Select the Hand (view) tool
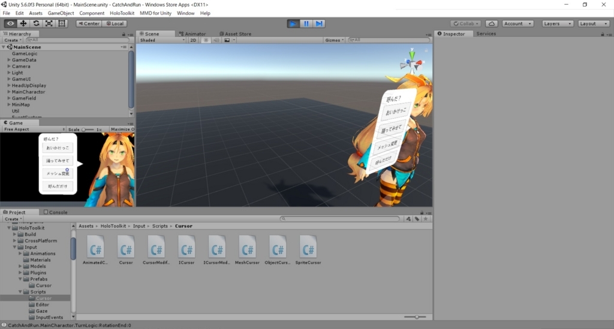 pyautogui.click(x=10, y=23)
